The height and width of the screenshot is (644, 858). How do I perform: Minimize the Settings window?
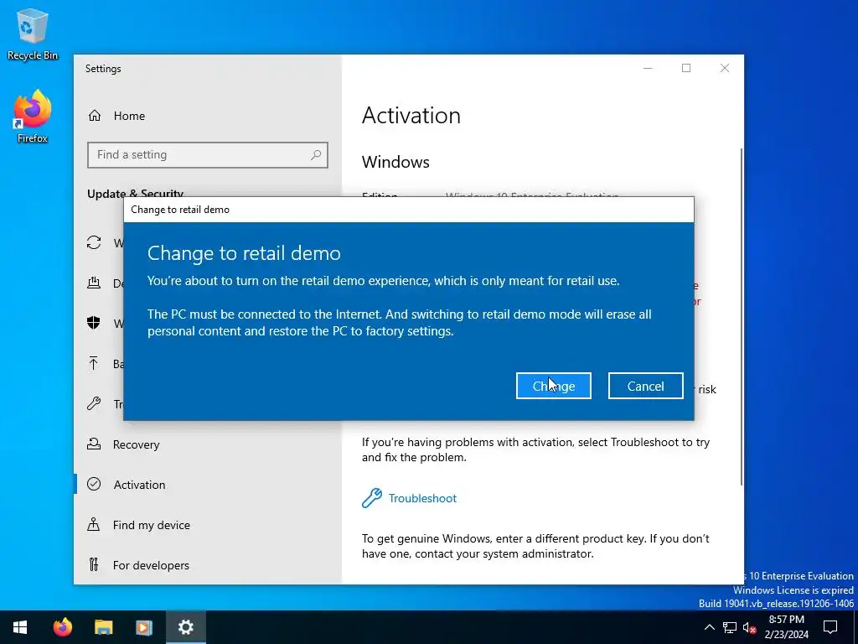(648, 69)
